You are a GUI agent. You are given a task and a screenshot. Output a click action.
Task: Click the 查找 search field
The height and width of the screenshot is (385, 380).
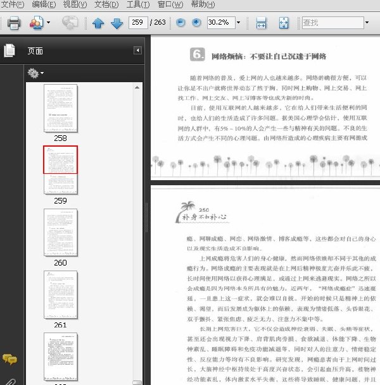tap(332, 23)
